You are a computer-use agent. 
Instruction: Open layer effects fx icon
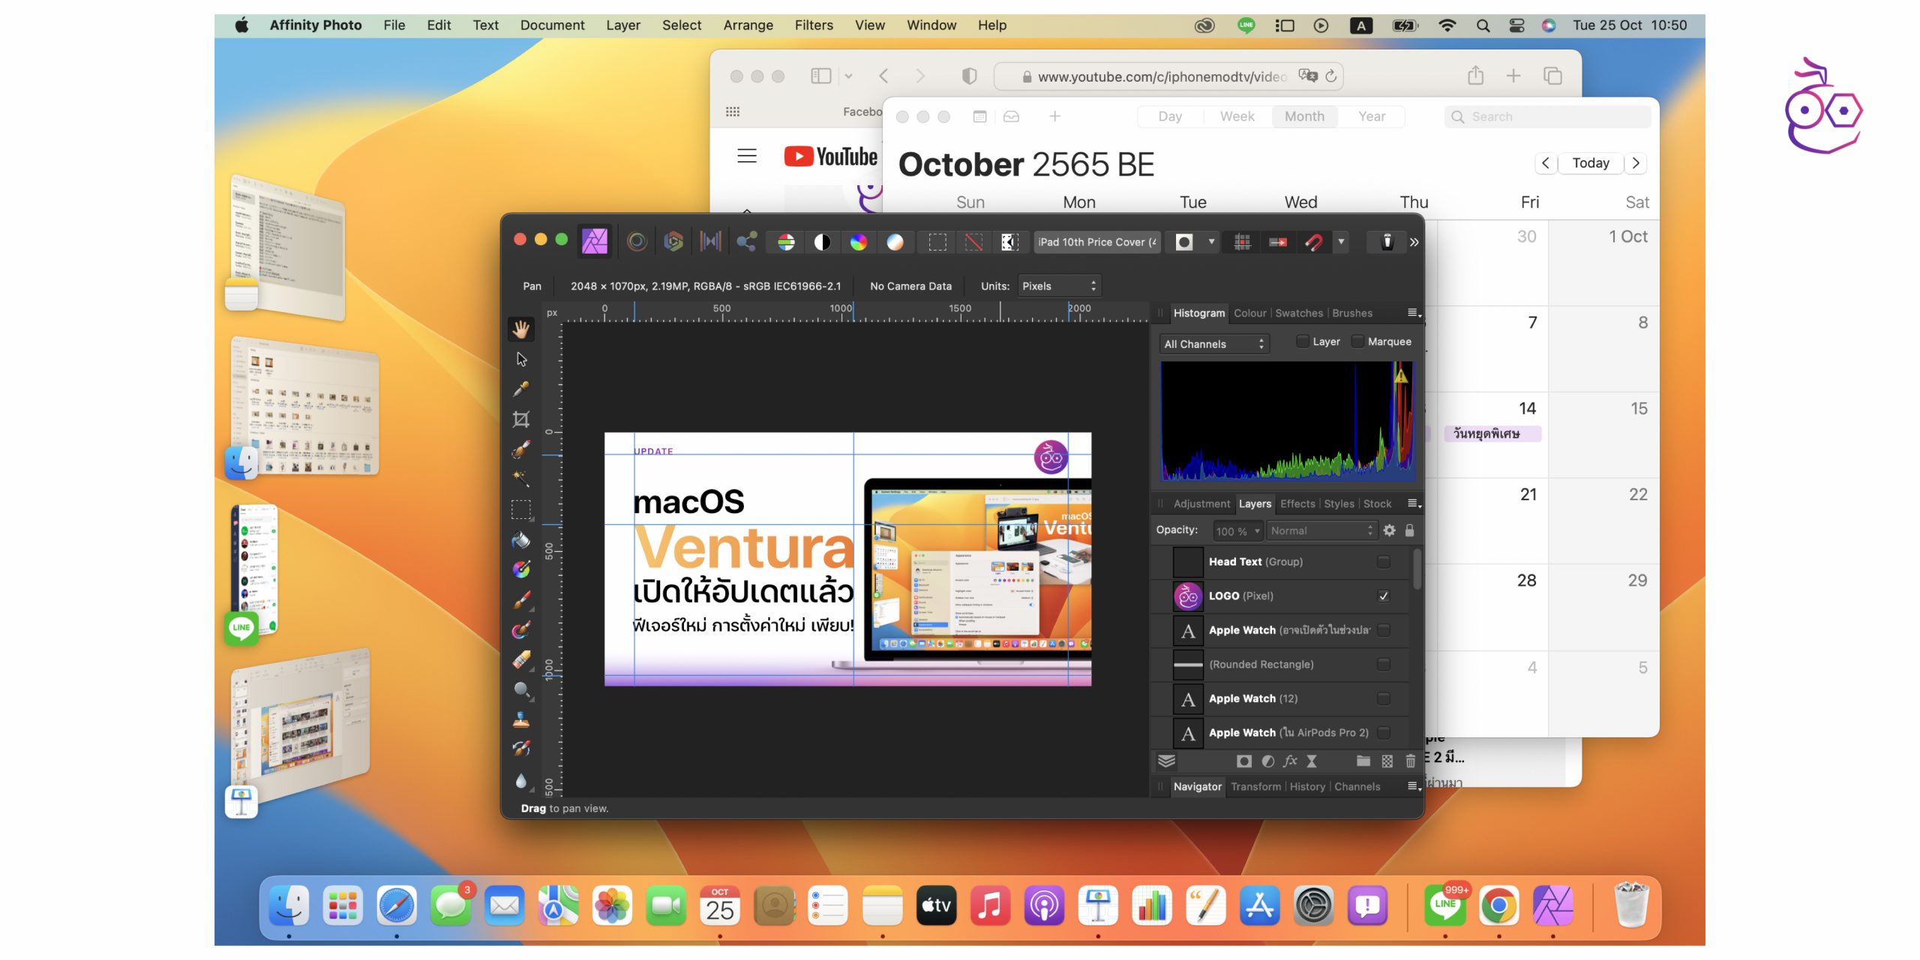[x=1290, y=761]
